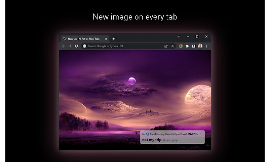Viewport: 270px width, 162px height.
Task: Close the 'AI Art on New Tabs' tab
Action: (x=106, y=39)
